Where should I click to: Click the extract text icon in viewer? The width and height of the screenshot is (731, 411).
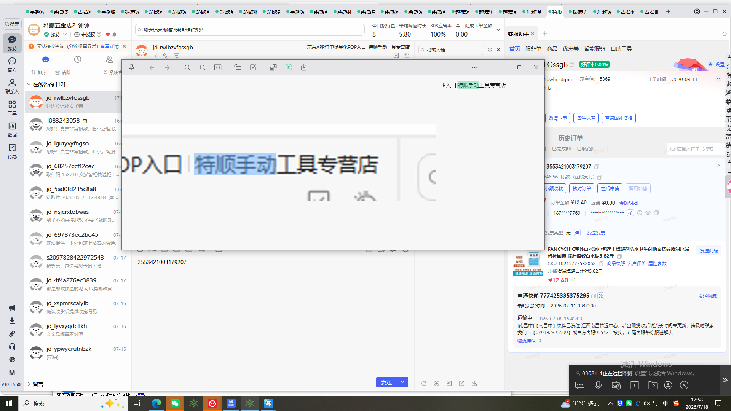click(273, 67)
